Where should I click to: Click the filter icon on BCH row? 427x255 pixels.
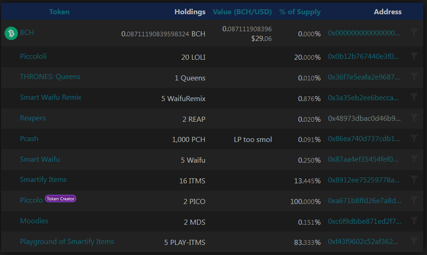pos(414,32)
